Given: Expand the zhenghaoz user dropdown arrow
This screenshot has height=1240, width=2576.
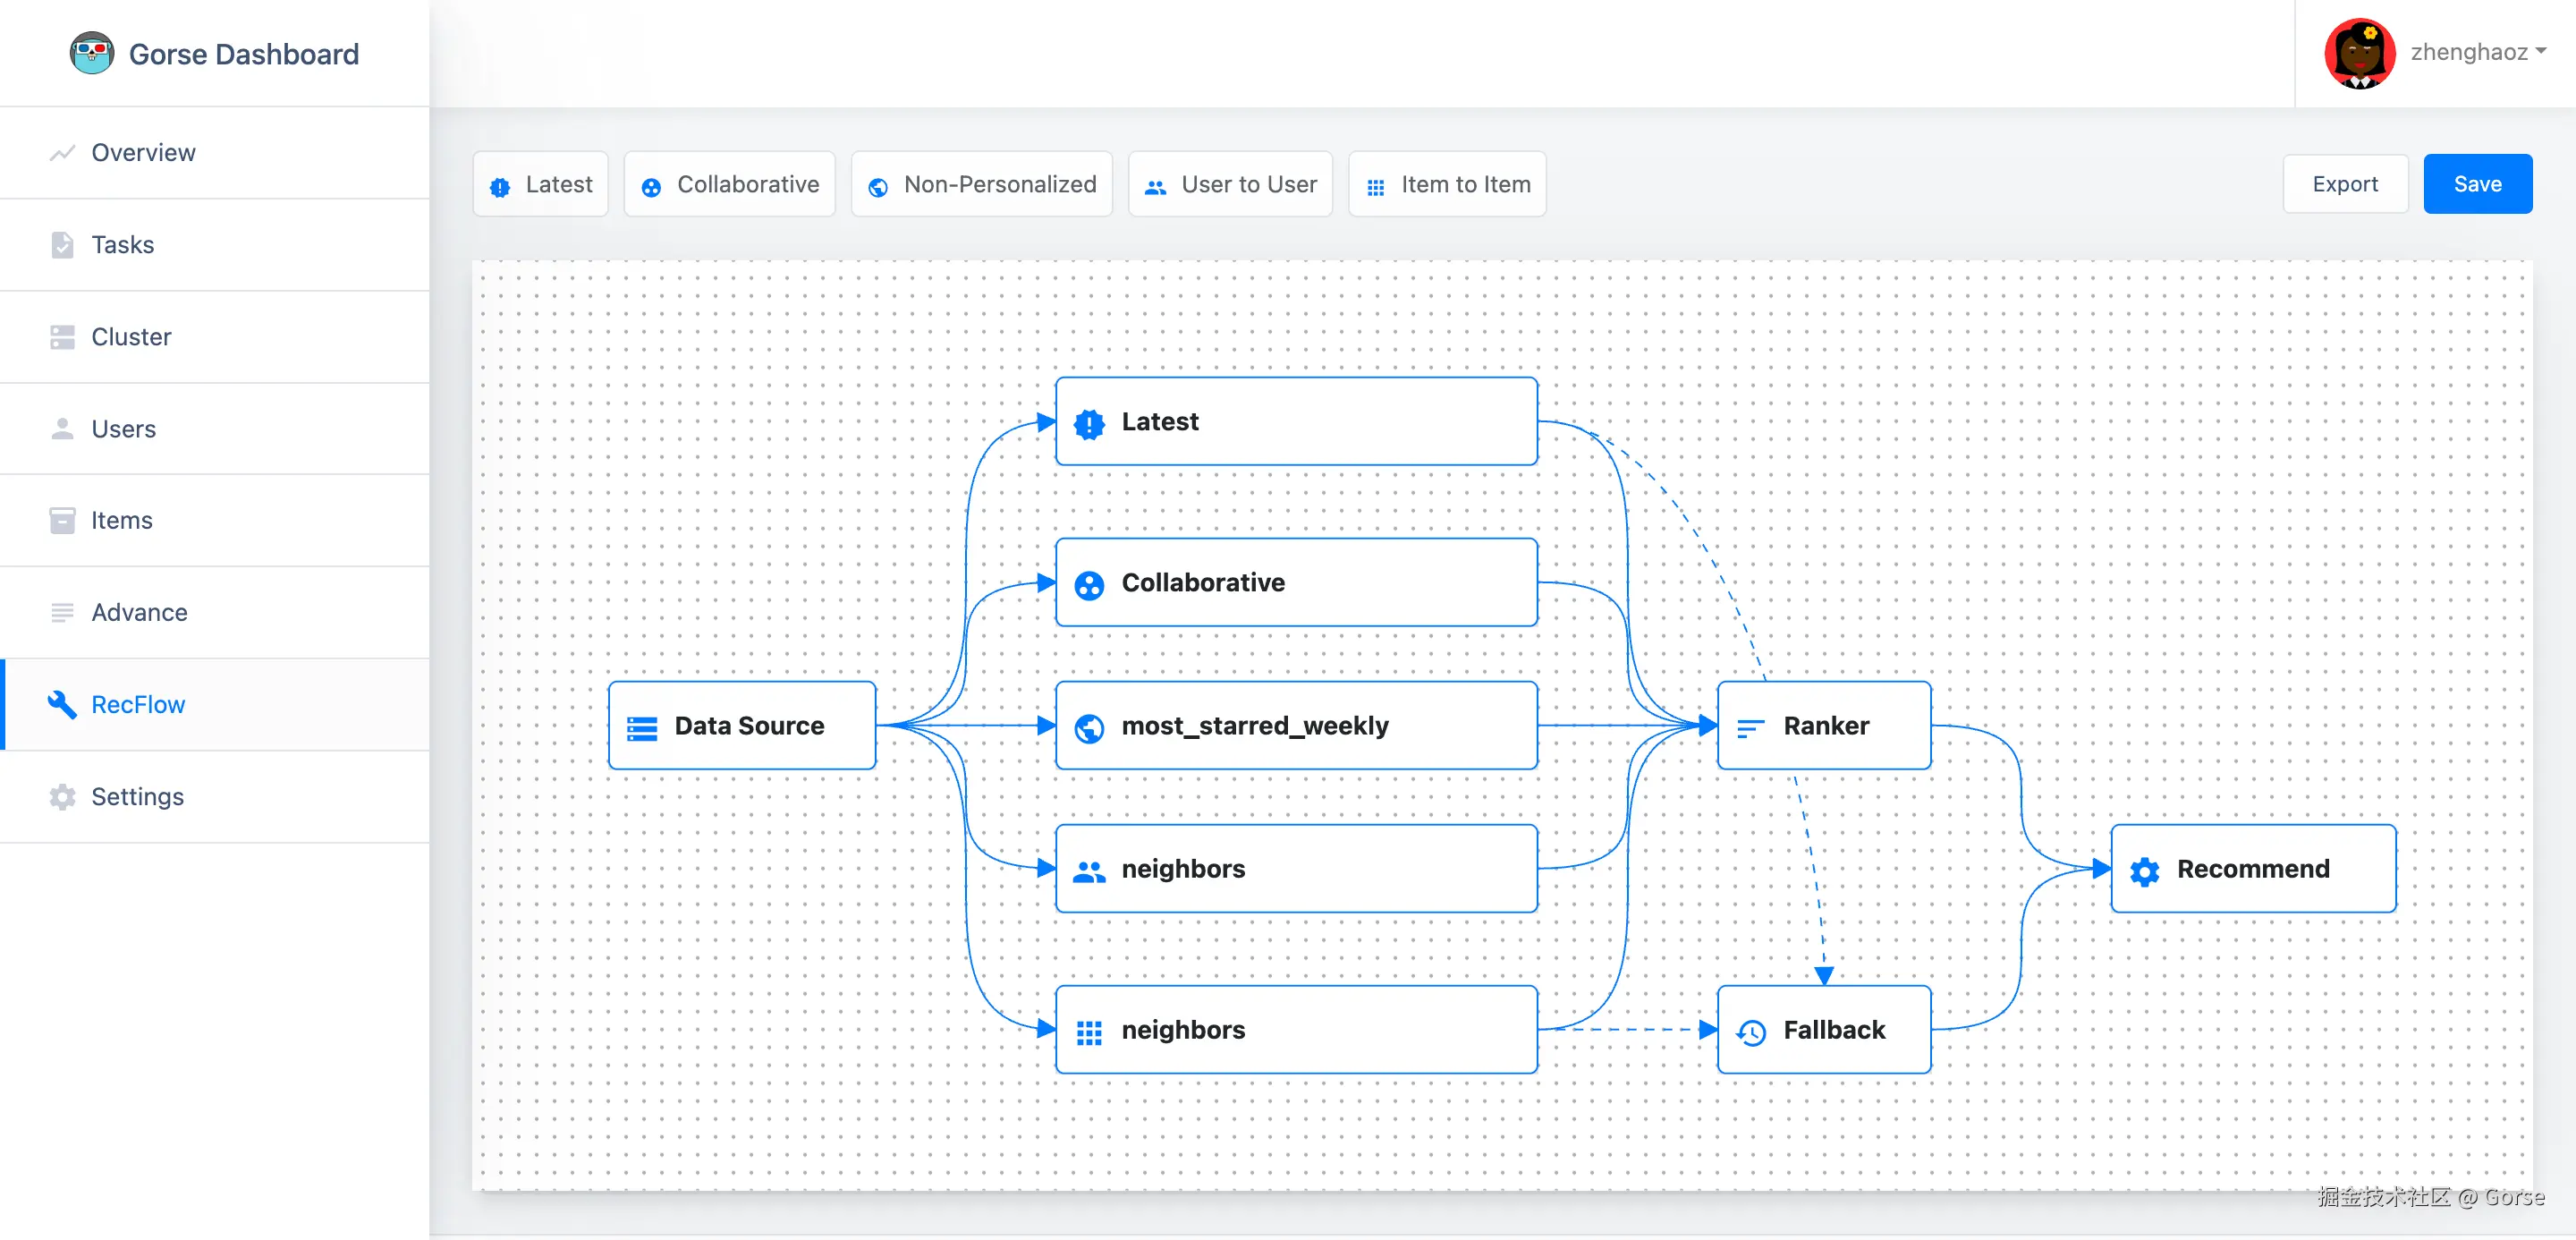Looking at the screenshot, I should pos(2541,51).
